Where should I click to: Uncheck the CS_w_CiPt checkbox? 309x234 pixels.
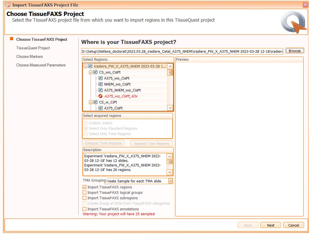pyautogui.click(x=95, y=102)
